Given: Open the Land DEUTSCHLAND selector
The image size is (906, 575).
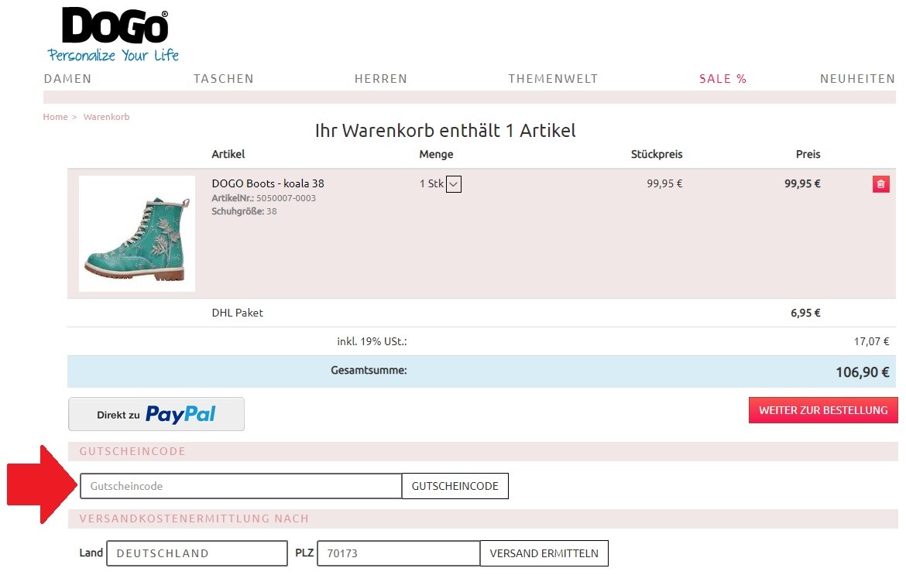Looking at the screenshot, I should (x=197, y=553).
